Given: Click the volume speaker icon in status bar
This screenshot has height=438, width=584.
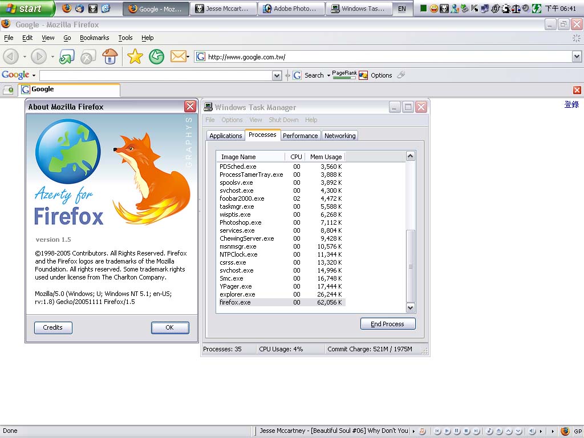Looking at the screenshot, I should pos(532,431).
